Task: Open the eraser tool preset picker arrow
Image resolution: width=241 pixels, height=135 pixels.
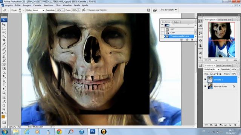Action: pyautogui.click(x=8, y=10)
